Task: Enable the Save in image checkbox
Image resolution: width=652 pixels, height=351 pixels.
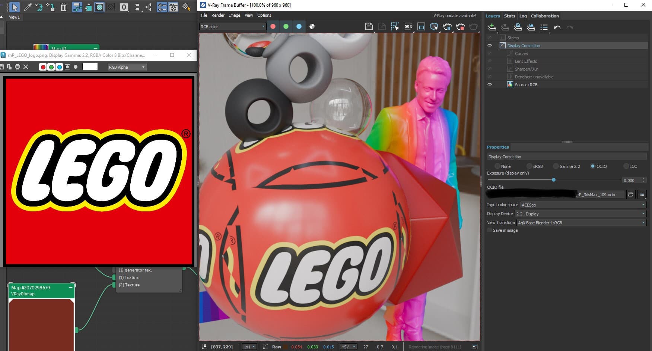Action: coord(490,230)
